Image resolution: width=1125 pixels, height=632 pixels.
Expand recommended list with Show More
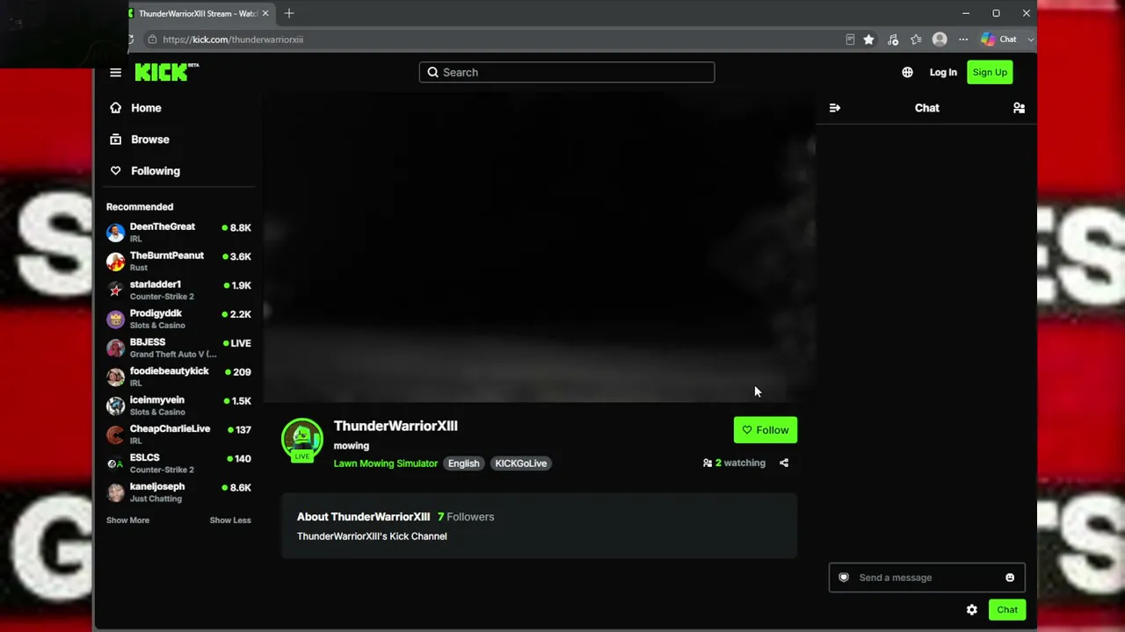click(127, 521)
